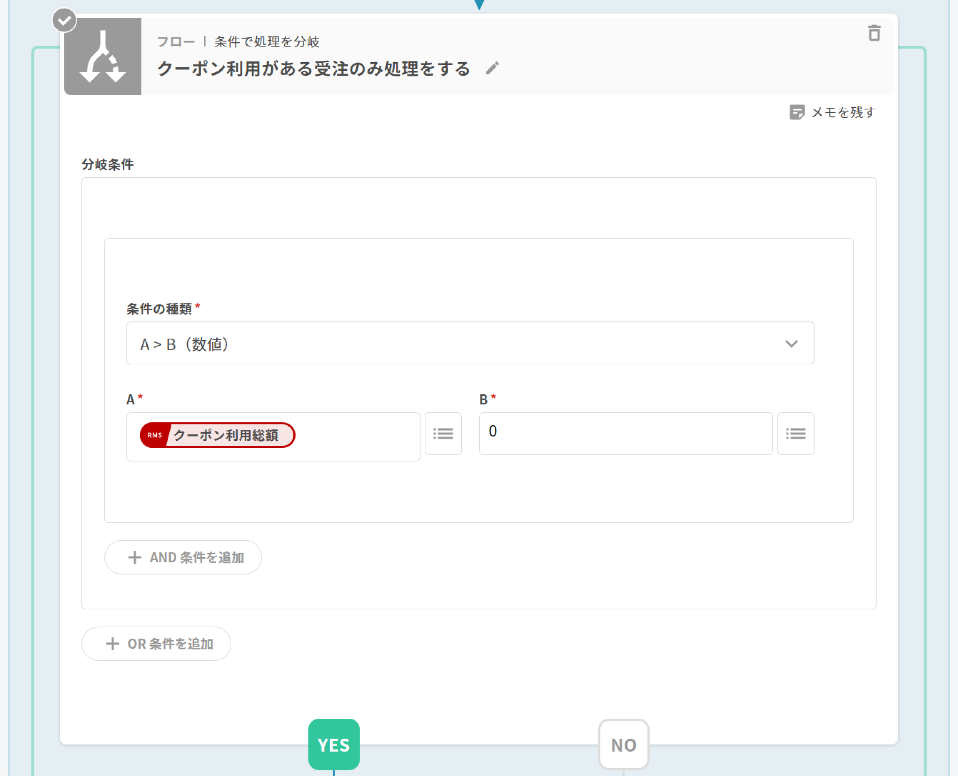958x776 pixels.
Task: Click the pencil edit title icon
Action: (492, 69)
